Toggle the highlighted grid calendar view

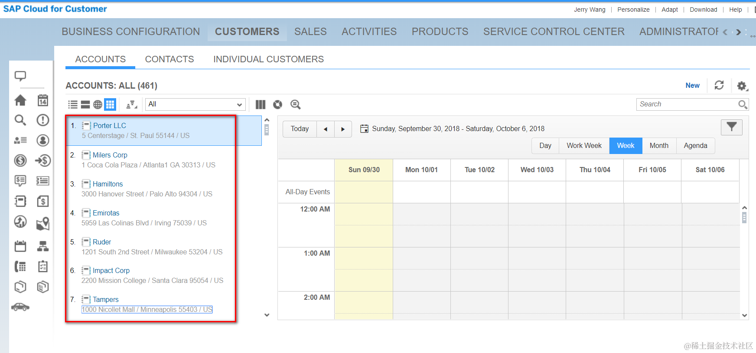(110, 104)
